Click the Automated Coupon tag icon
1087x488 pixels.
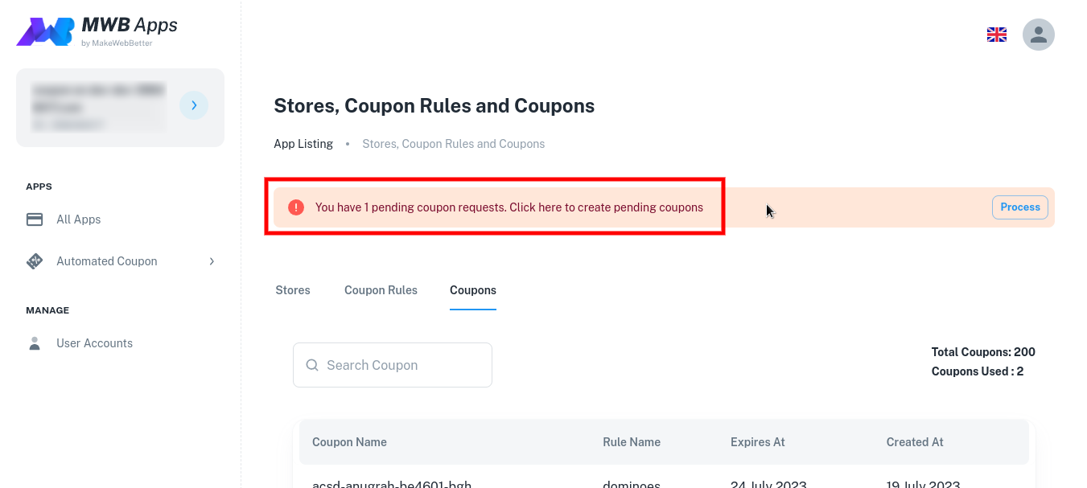click(x=35, y=261)
